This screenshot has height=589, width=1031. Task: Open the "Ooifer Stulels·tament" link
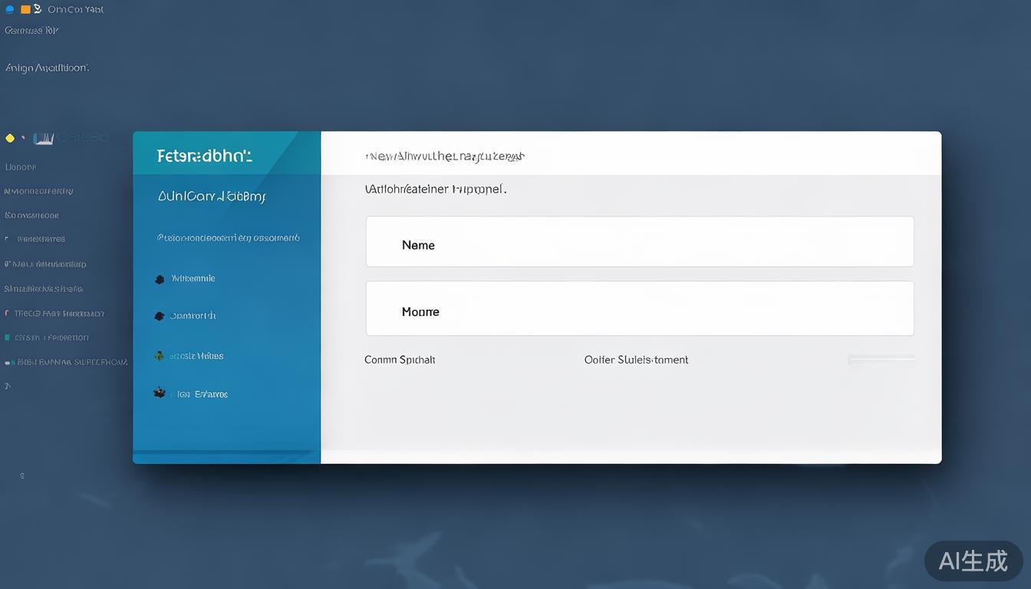point(636,360)
